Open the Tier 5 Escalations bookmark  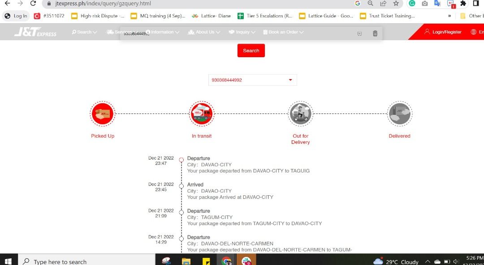tap(265, 16)
